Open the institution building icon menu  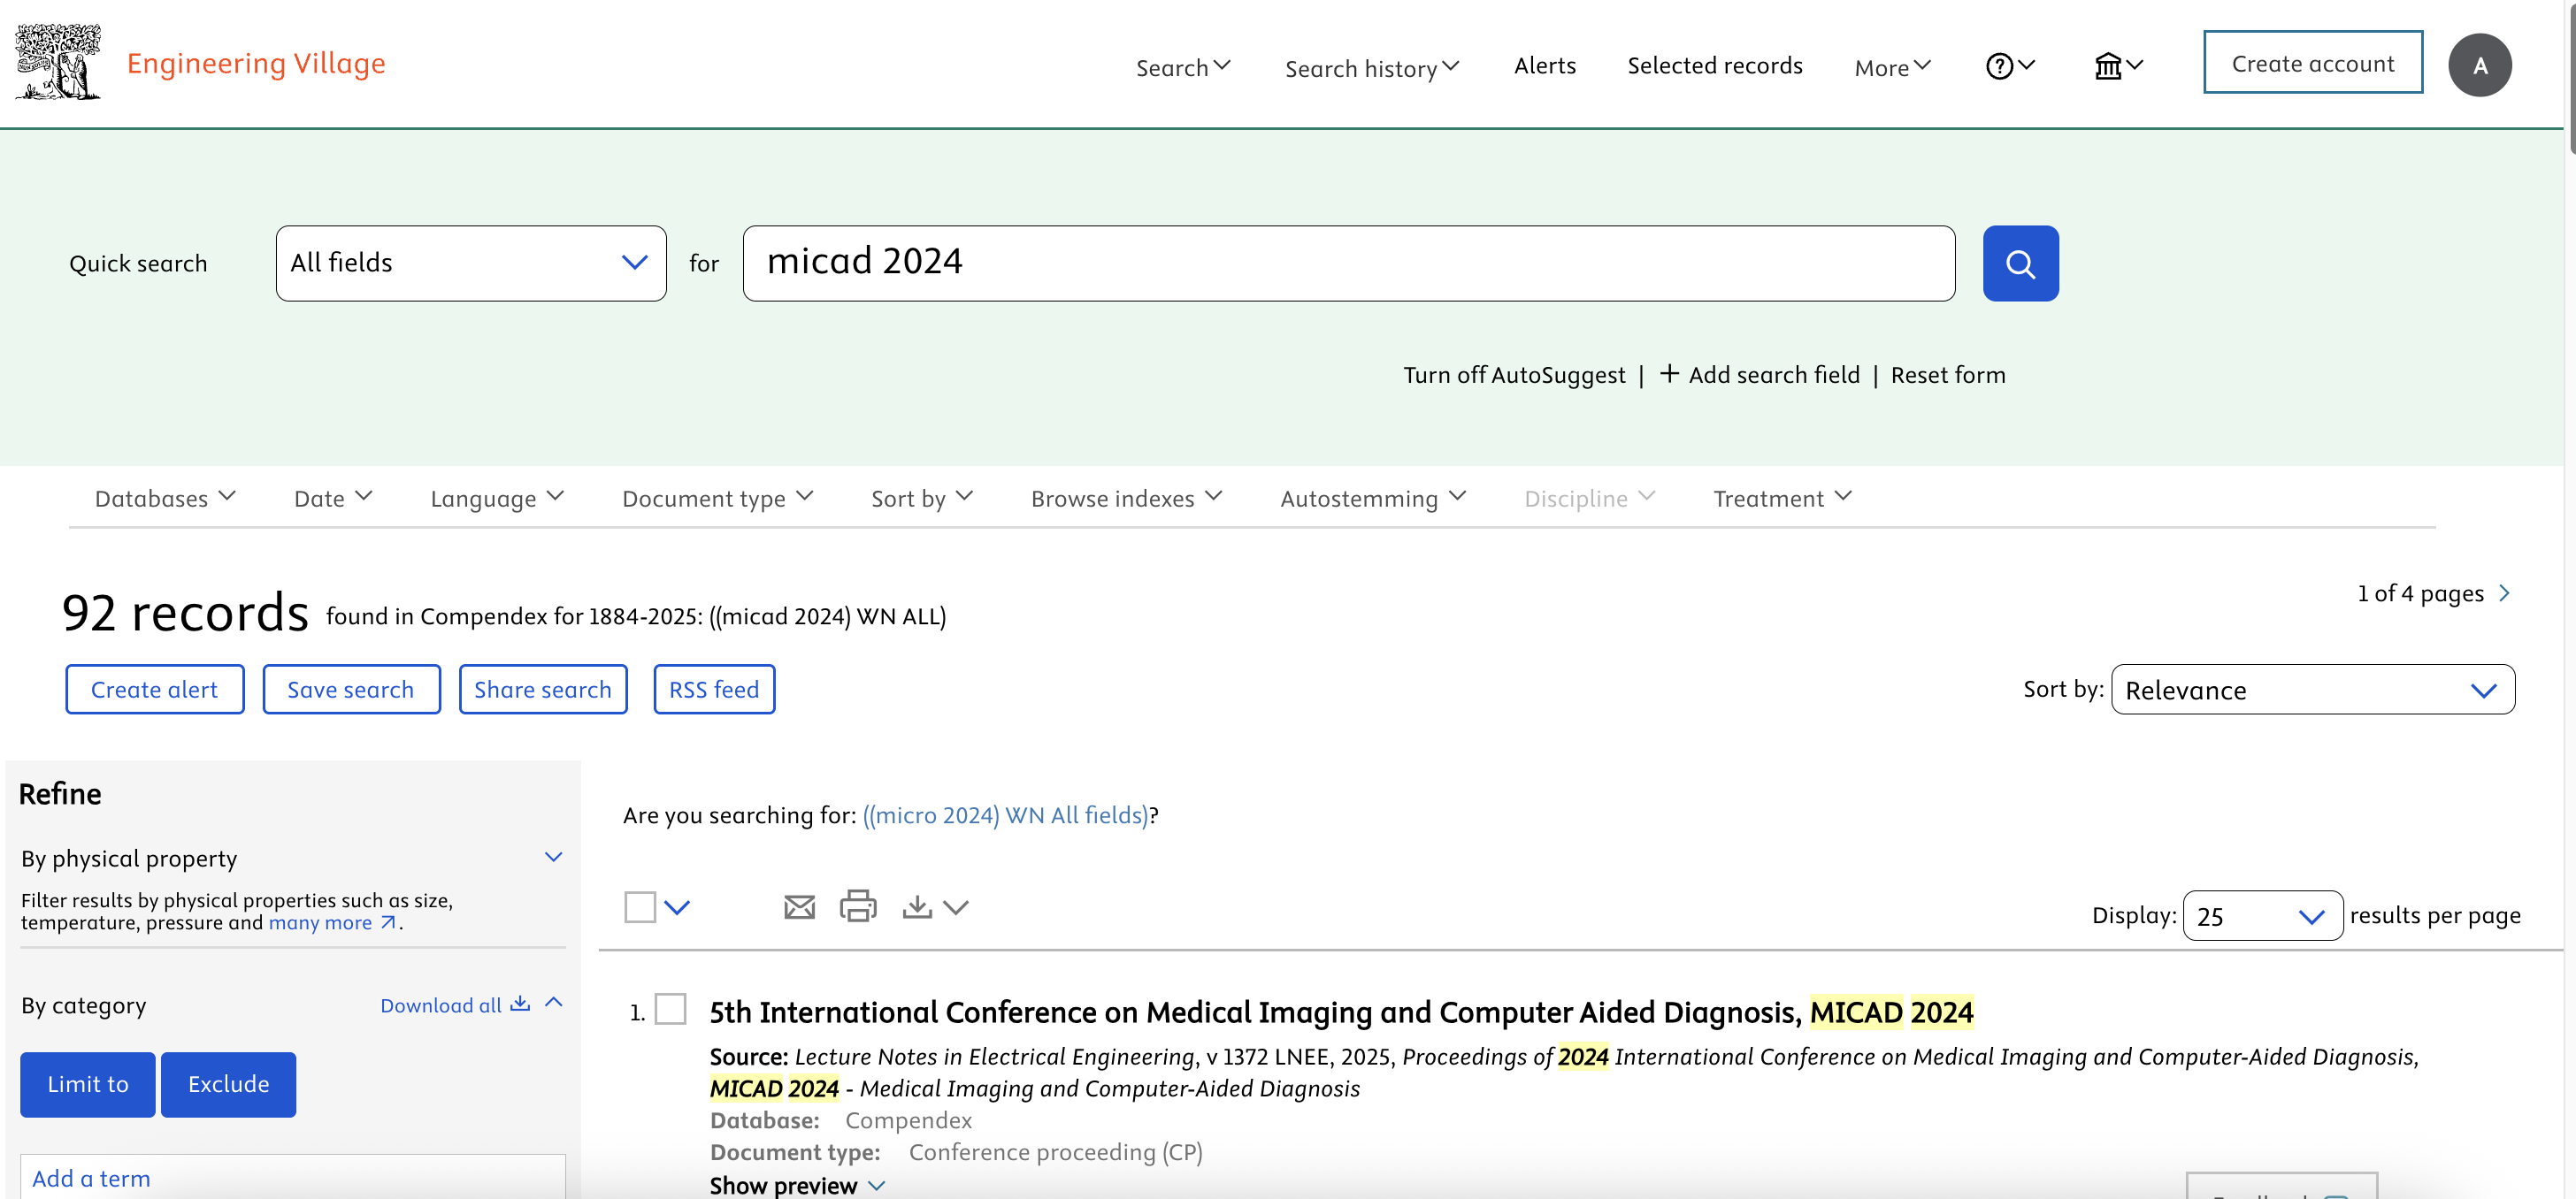pyautogui.click(x=2118, y=66)
